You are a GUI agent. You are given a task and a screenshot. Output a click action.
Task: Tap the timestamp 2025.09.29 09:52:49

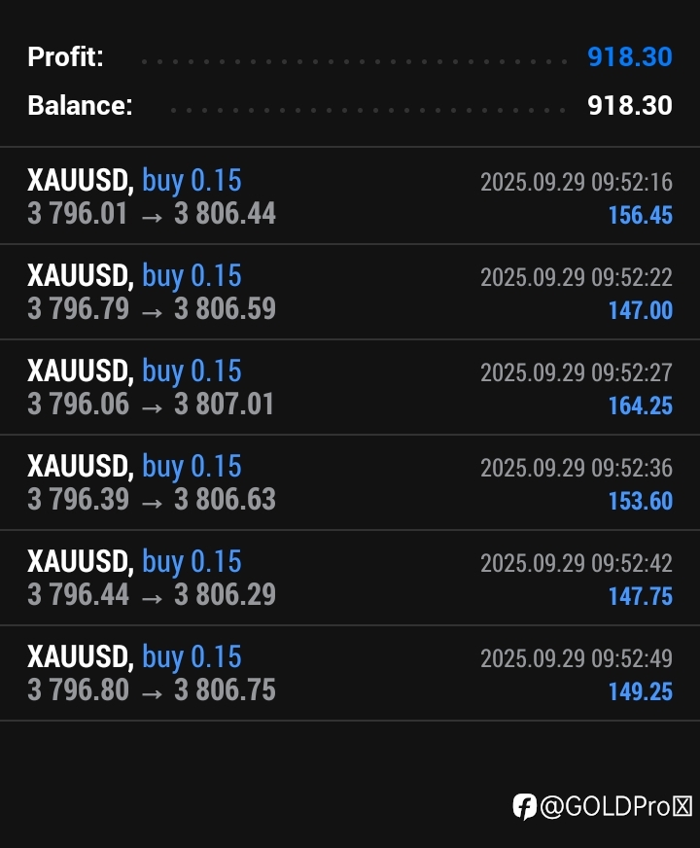(576, 658)
